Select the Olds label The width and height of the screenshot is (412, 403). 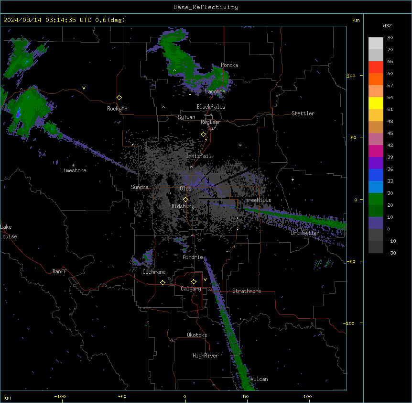coord(185,189)
